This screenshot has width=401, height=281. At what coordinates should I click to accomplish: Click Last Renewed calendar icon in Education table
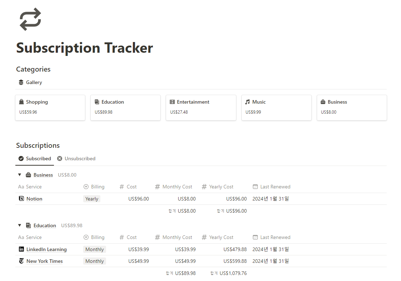pos(255,237)
